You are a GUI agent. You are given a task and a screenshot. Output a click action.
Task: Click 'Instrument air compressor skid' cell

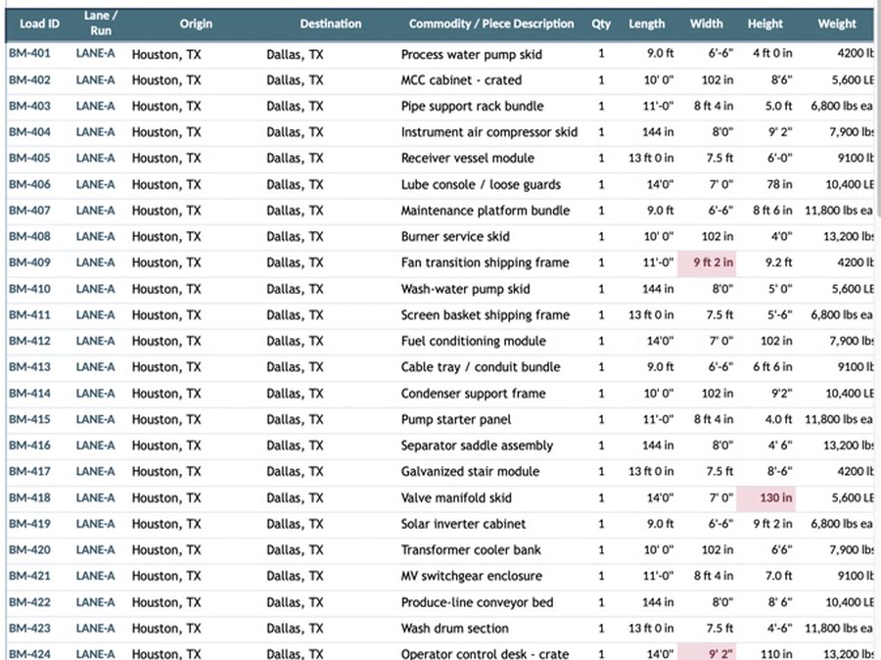click(489, 132)
